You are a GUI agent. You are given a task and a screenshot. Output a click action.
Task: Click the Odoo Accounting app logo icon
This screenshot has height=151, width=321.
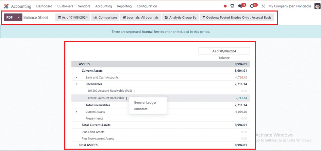coord(6,6)
